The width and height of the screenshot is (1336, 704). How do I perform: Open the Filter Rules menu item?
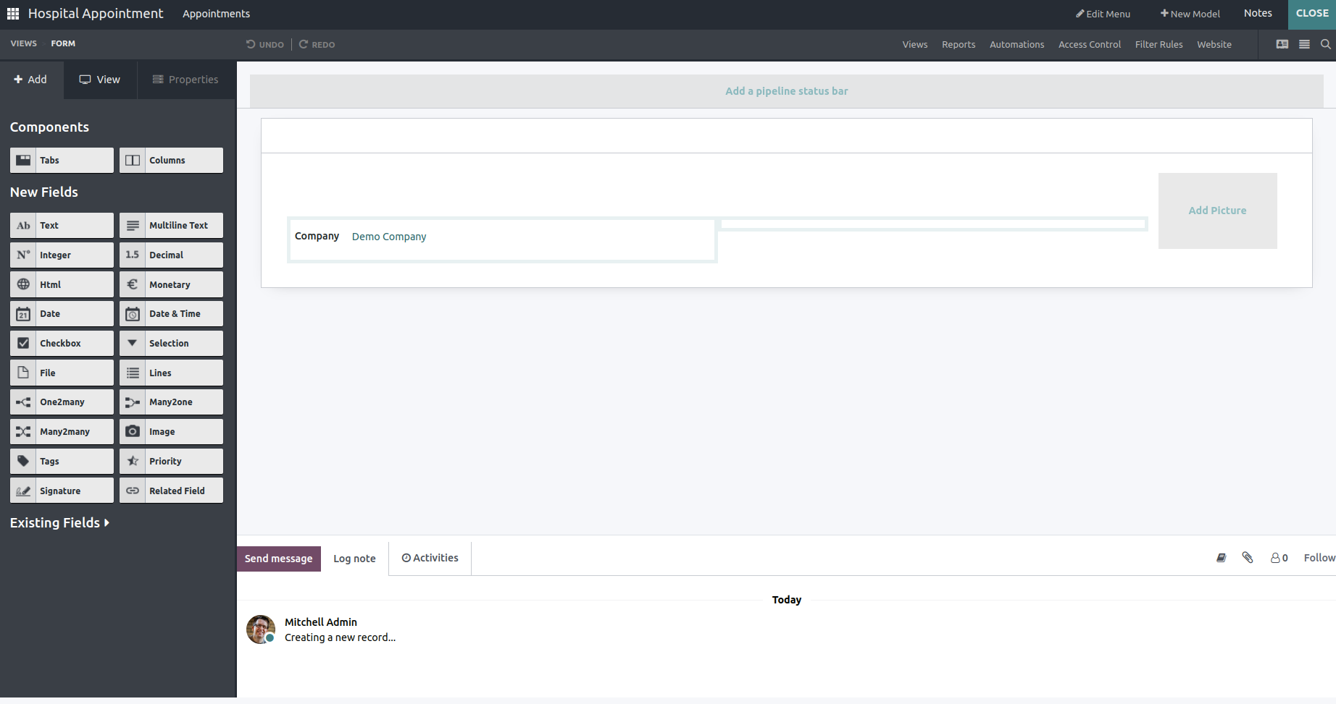click(1159, 45)
